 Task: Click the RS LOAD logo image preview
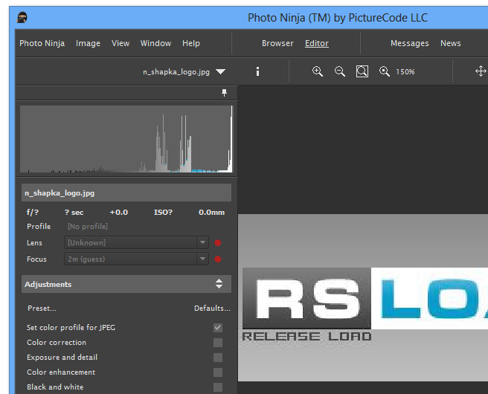click(x=363, y=297)
